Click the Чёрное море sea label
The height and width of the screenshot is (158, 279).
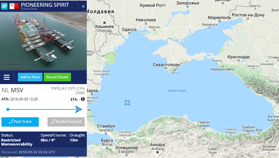coord(177,91)
